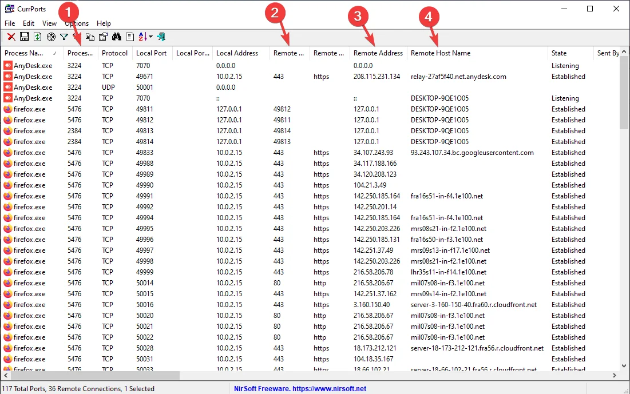Click remote address 18.173.212.121
This screenshot has width=630, height=394.
click(375, 348)
